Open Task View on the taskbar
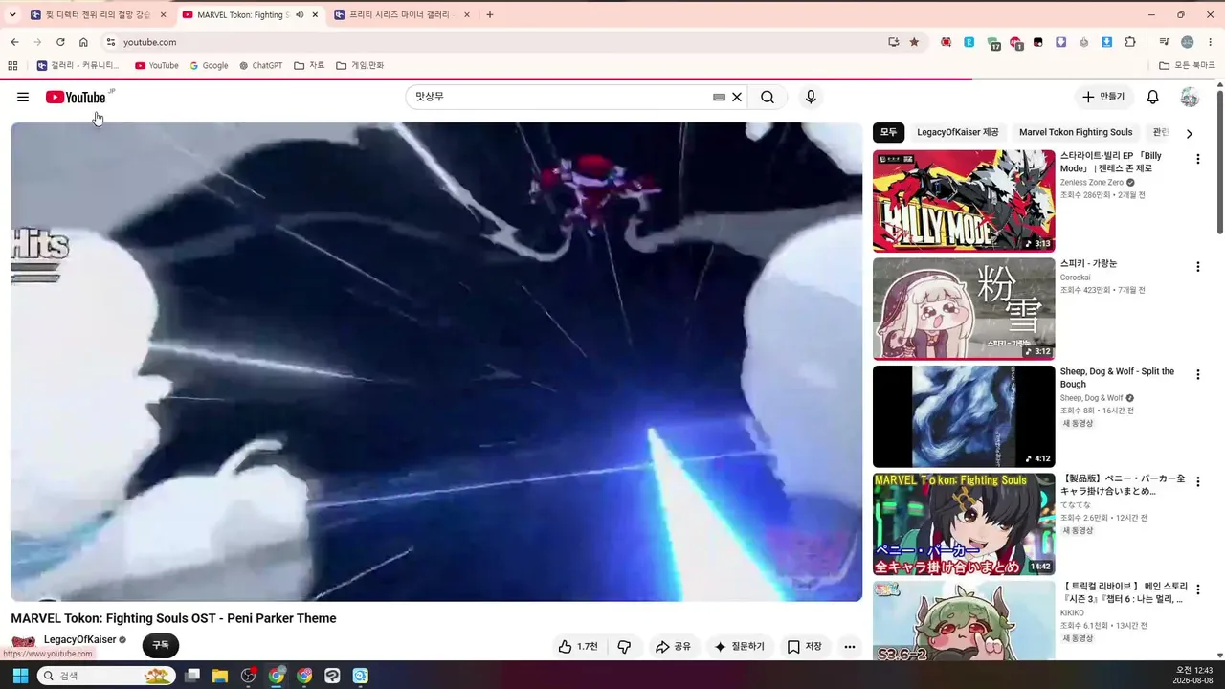Image resolution: width=1225 pixels, height=689 pixels. [192, 676]
